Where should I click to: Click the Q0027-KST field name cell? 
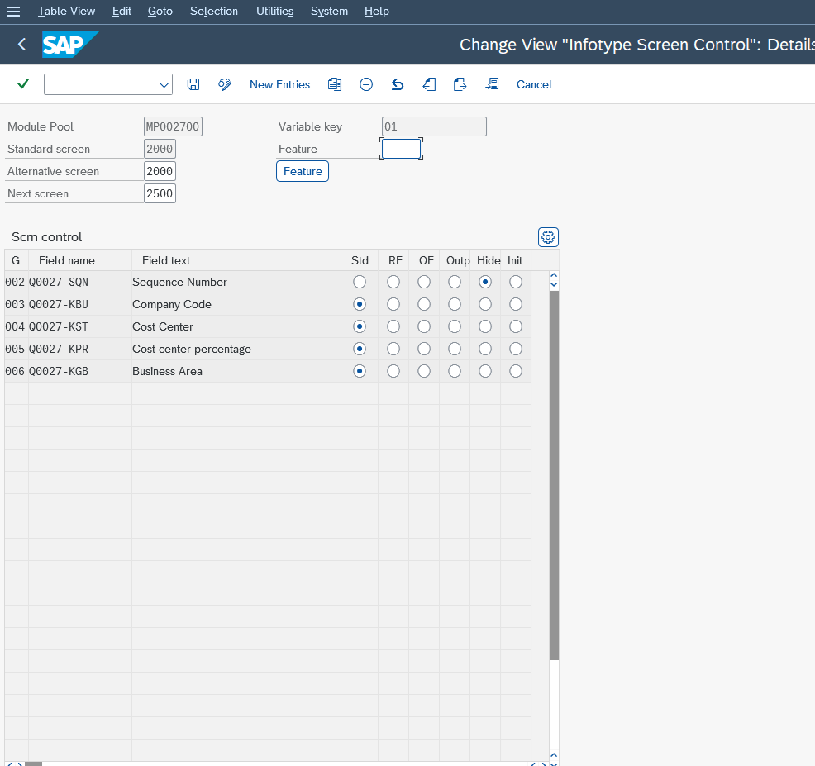(x=80, y=327)
